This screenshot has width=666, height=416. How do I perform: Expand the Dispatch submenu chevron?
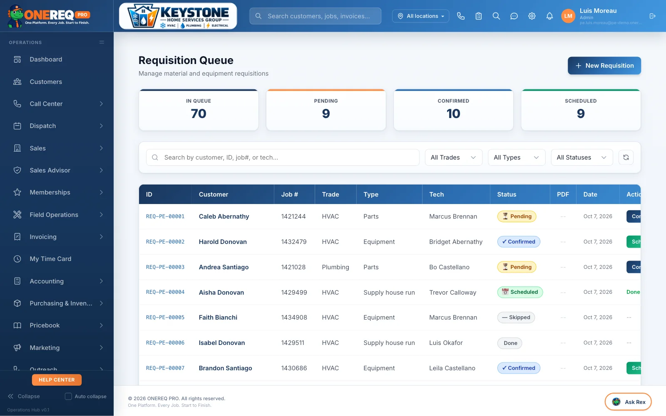[x=101, y=126]
